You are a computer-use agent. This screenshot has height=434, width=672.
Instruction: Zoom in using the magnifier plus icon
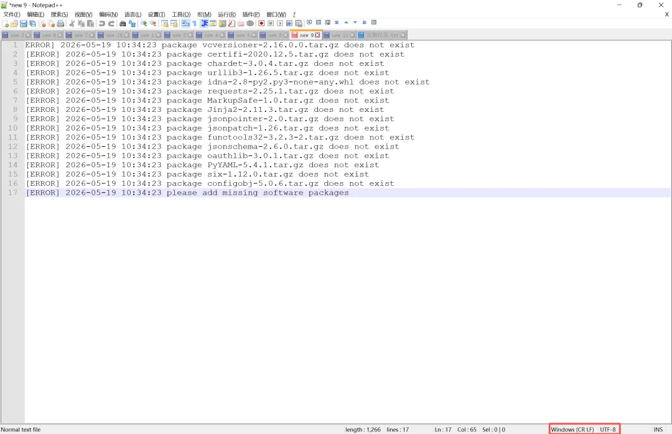(144, 24)
